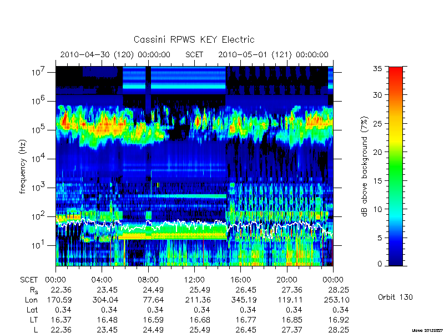The width and height of the screenshot is (444, 333).
Task: Select the '2010-05-01 (121) 00:00:00' end date label
Action: 273,54
